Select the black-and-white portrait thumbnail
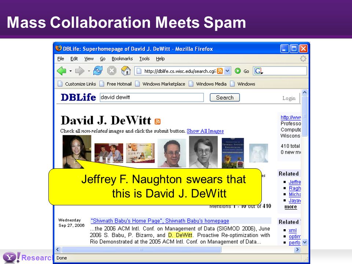 tap(203, 152)
